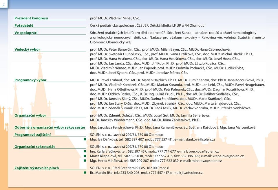Select the name 'MUDr. Josef Gut'
Screen dimensions: 278x190
point(156,115)
